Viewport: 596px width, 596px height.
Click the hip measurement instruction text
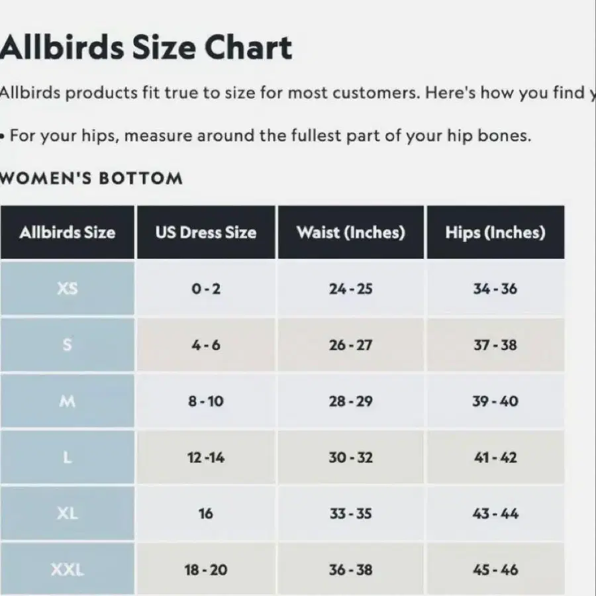click(265, 136)
